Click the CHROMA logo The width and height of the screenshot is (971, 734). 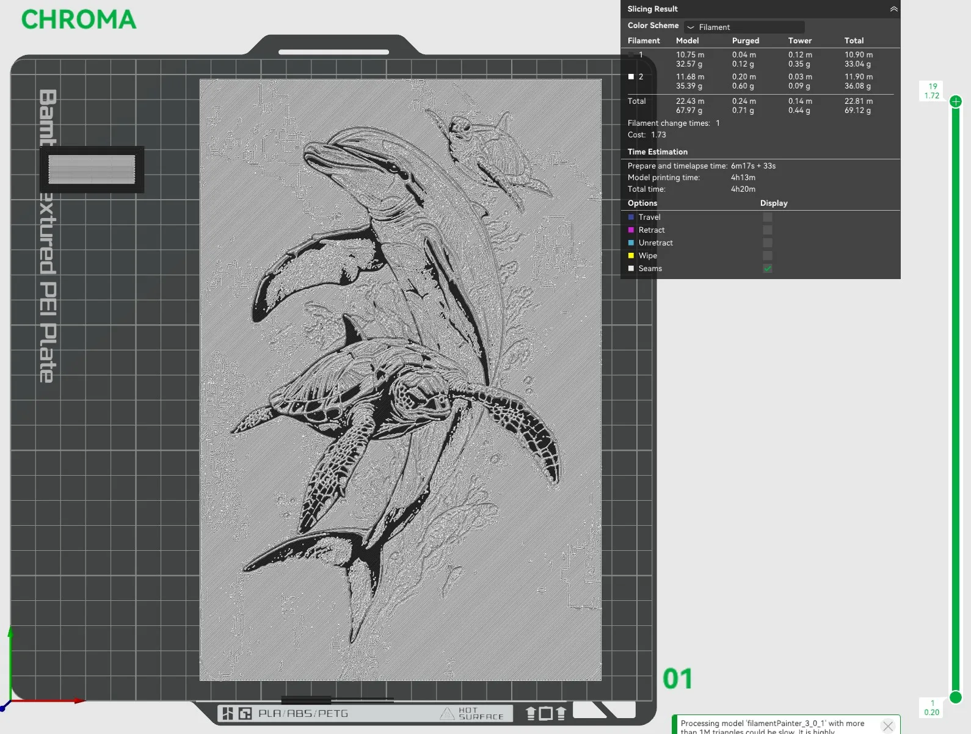point(79,20)
